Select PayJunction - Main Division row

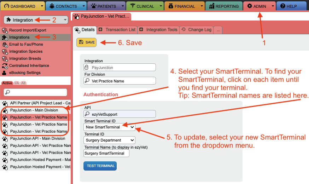[35, 110]
